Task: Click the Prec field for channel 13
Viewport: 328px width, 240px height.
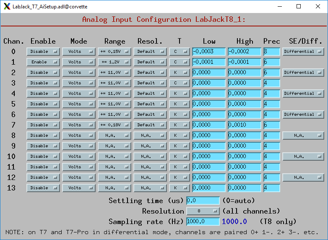Action: click(x=271, y=188)
